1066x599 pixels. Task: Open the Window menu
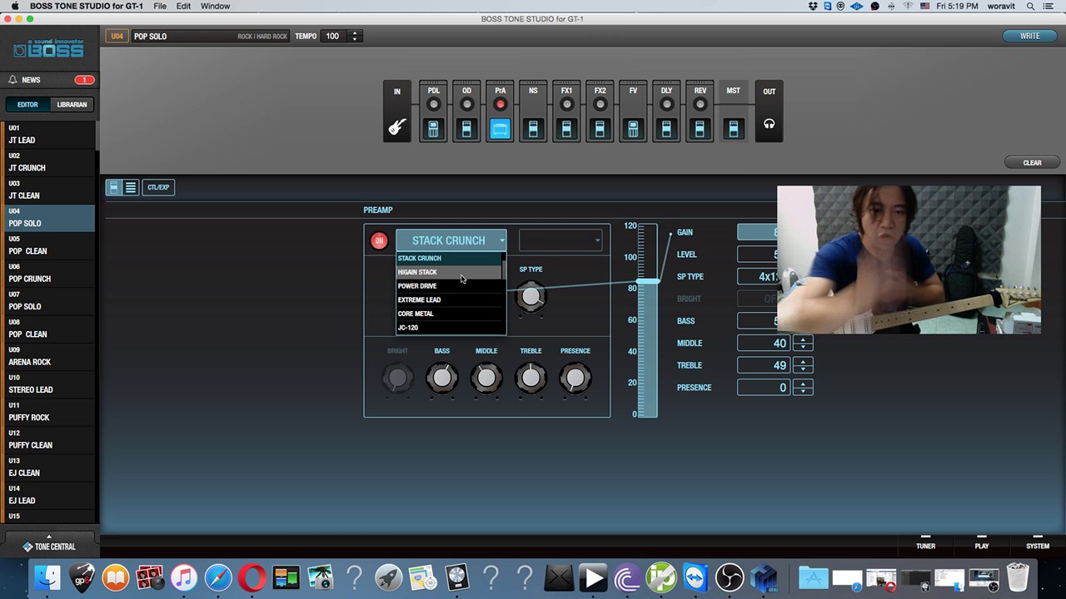pyautogui.click(x=215, y=6)
